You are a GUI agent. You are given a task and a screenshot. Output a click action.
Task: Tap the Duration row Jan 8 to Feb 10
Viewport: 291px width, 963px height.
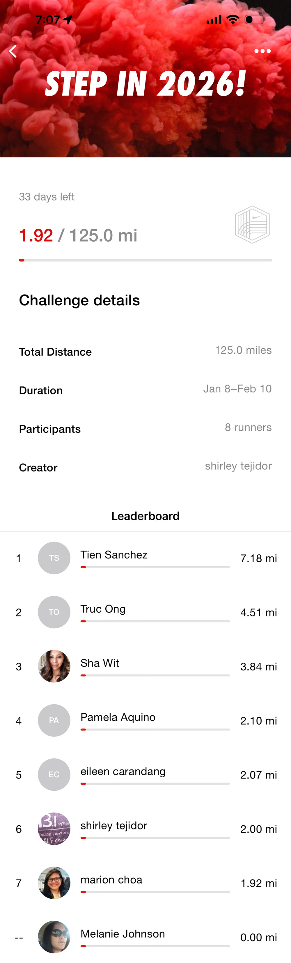pos(145,390)
